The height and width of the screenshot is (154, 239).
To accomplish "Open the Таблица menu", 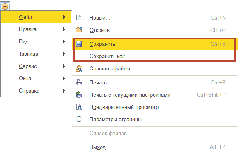I will click(x=36, y=54).
